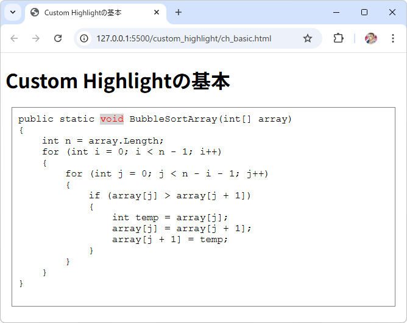The width and height of the screenshot is (407, 323).
Task: Minimize the browser window
Action: click(336, 12)
